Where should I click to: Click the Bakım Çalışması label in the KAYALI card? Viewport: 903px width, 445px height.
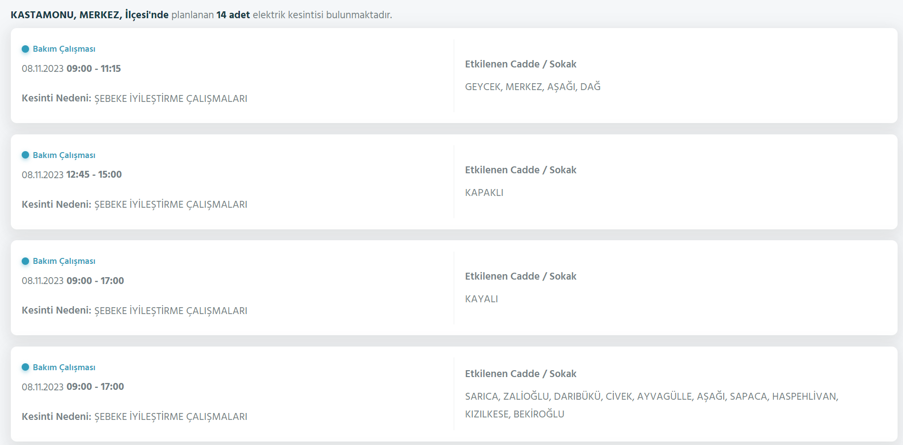pyautogui.click(x=64, y=261)
